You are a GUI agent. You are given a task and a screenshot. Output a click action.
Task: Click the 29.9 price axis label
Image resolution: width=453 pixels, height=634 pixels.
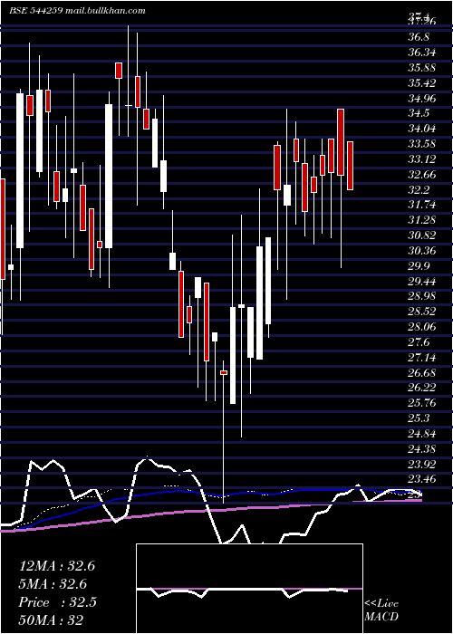pos(419,266)
